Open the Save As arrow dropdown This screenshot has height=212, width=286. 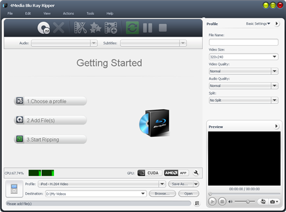pos(196,184)
